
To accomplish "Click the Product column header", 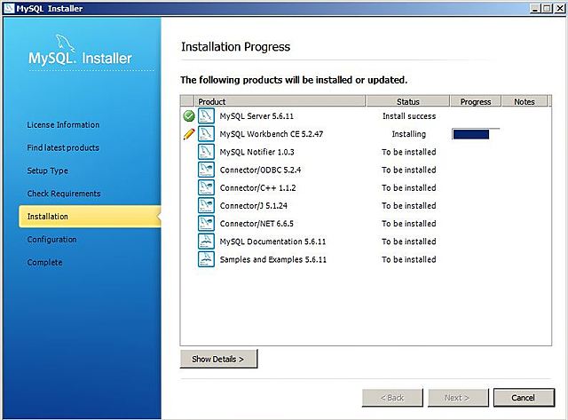I will pyautogui.click(x=280, y=101).
